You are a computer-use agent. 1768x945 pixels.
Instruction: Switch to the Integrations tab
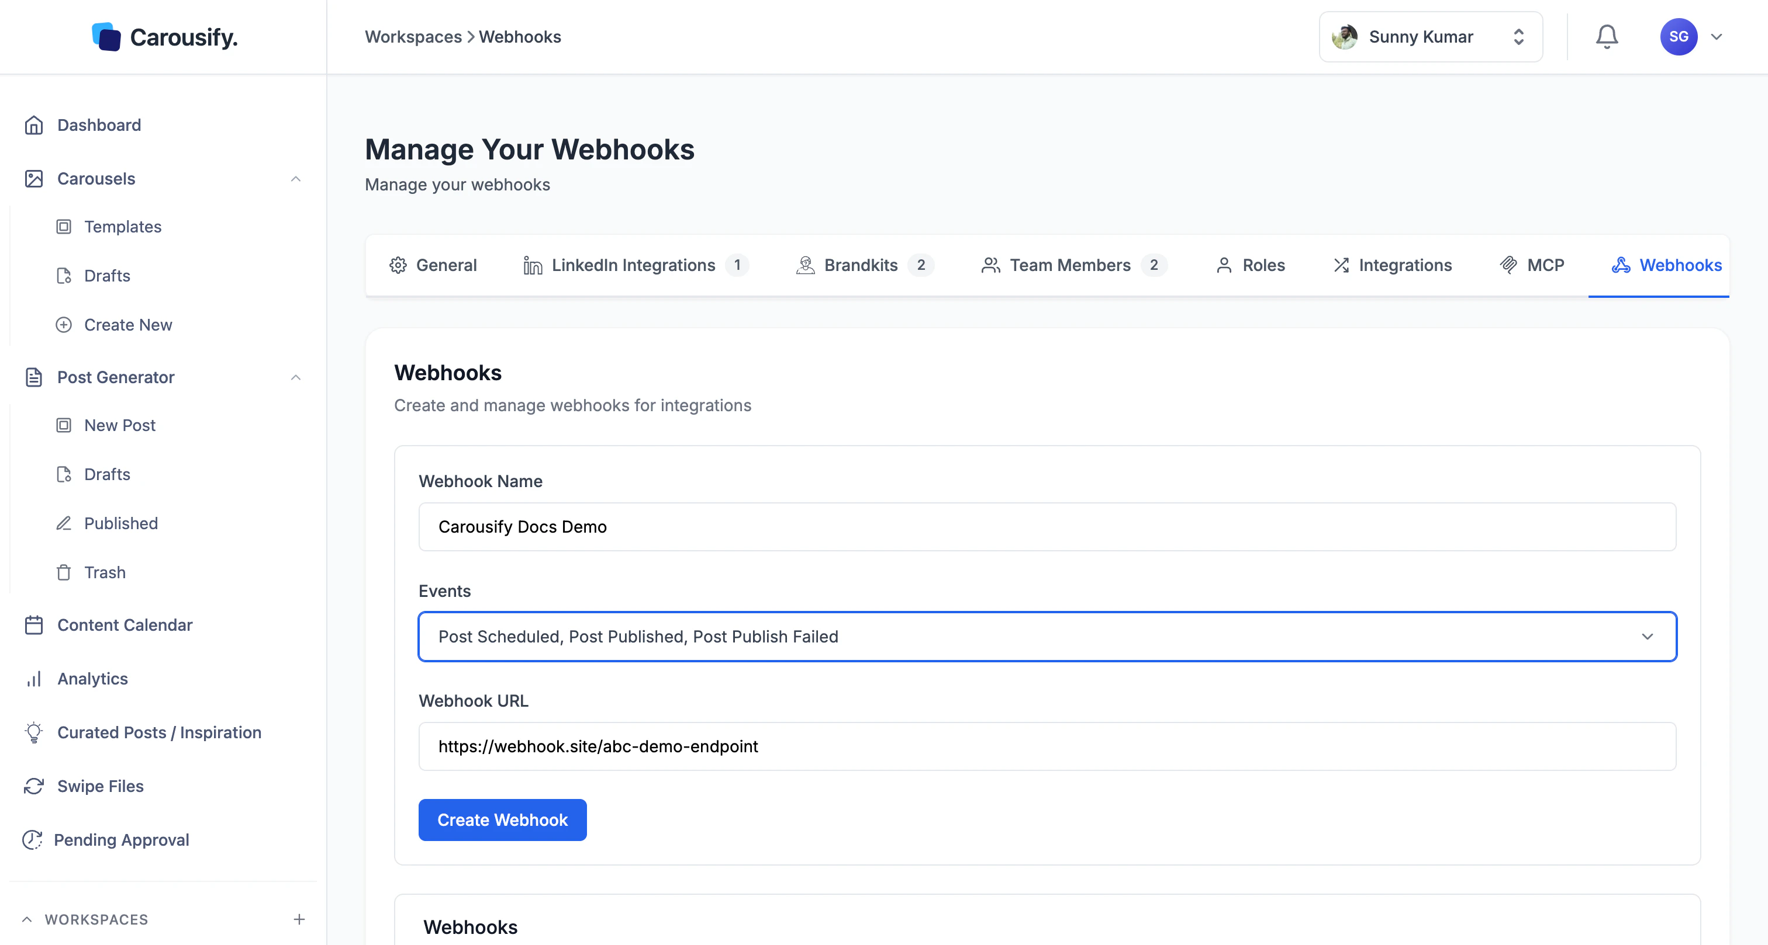[1392, 265]
